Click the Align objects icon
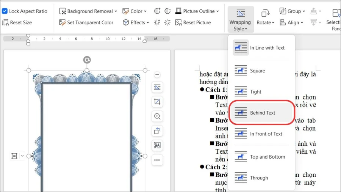 click(x=283, y=22)
